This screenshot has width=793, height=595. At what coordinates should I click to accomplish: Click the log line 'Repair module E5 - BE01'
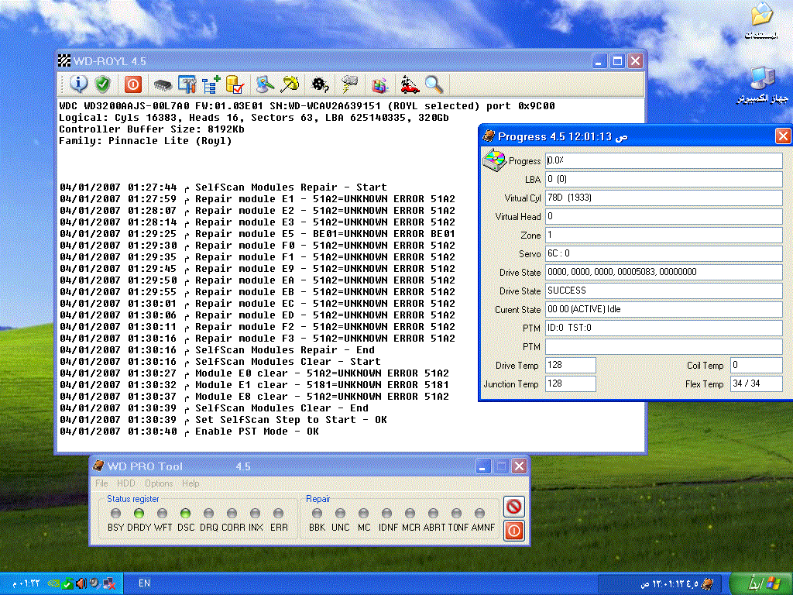[257, 234]
